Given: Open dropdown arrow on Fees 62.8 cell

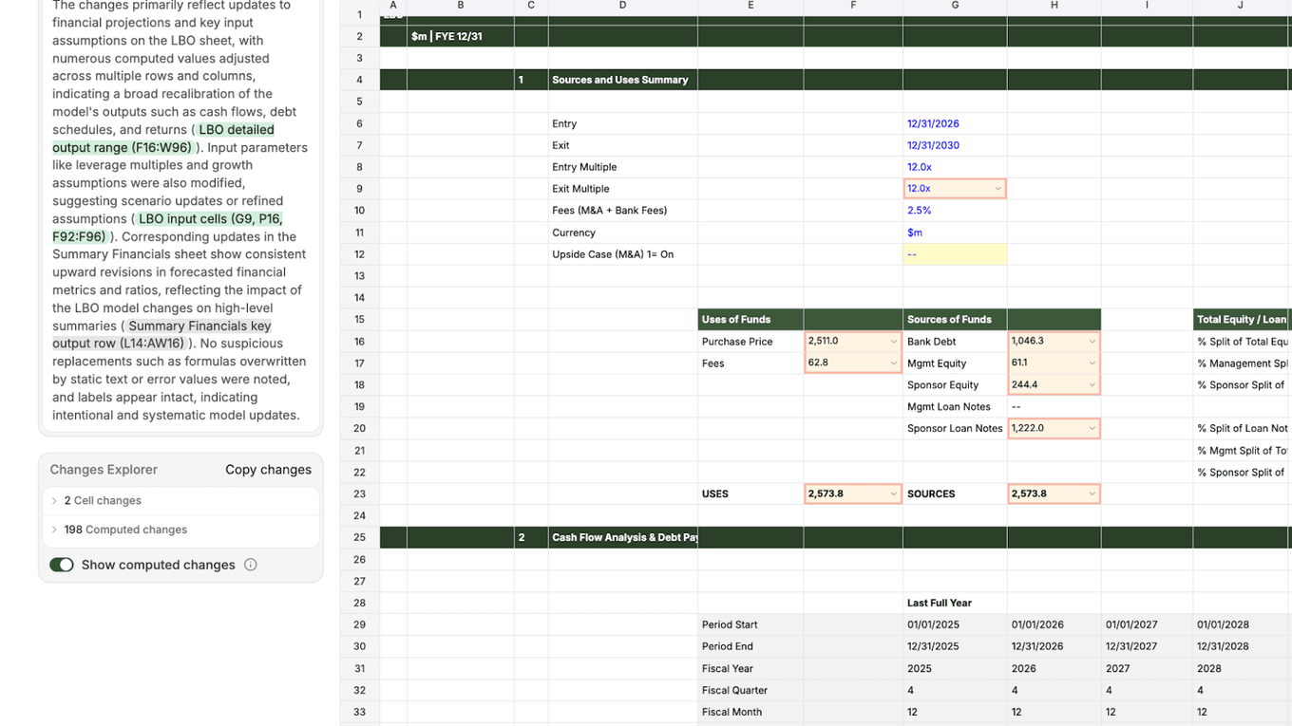Looking at the screenshot, I should (x=893, y=363).
